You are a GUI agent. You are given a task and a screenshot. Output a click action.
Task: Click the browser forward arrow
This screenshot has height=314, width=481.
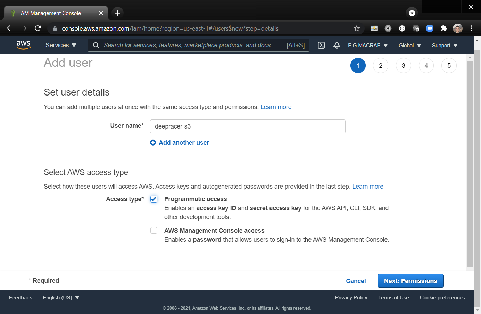pos(24,28)
